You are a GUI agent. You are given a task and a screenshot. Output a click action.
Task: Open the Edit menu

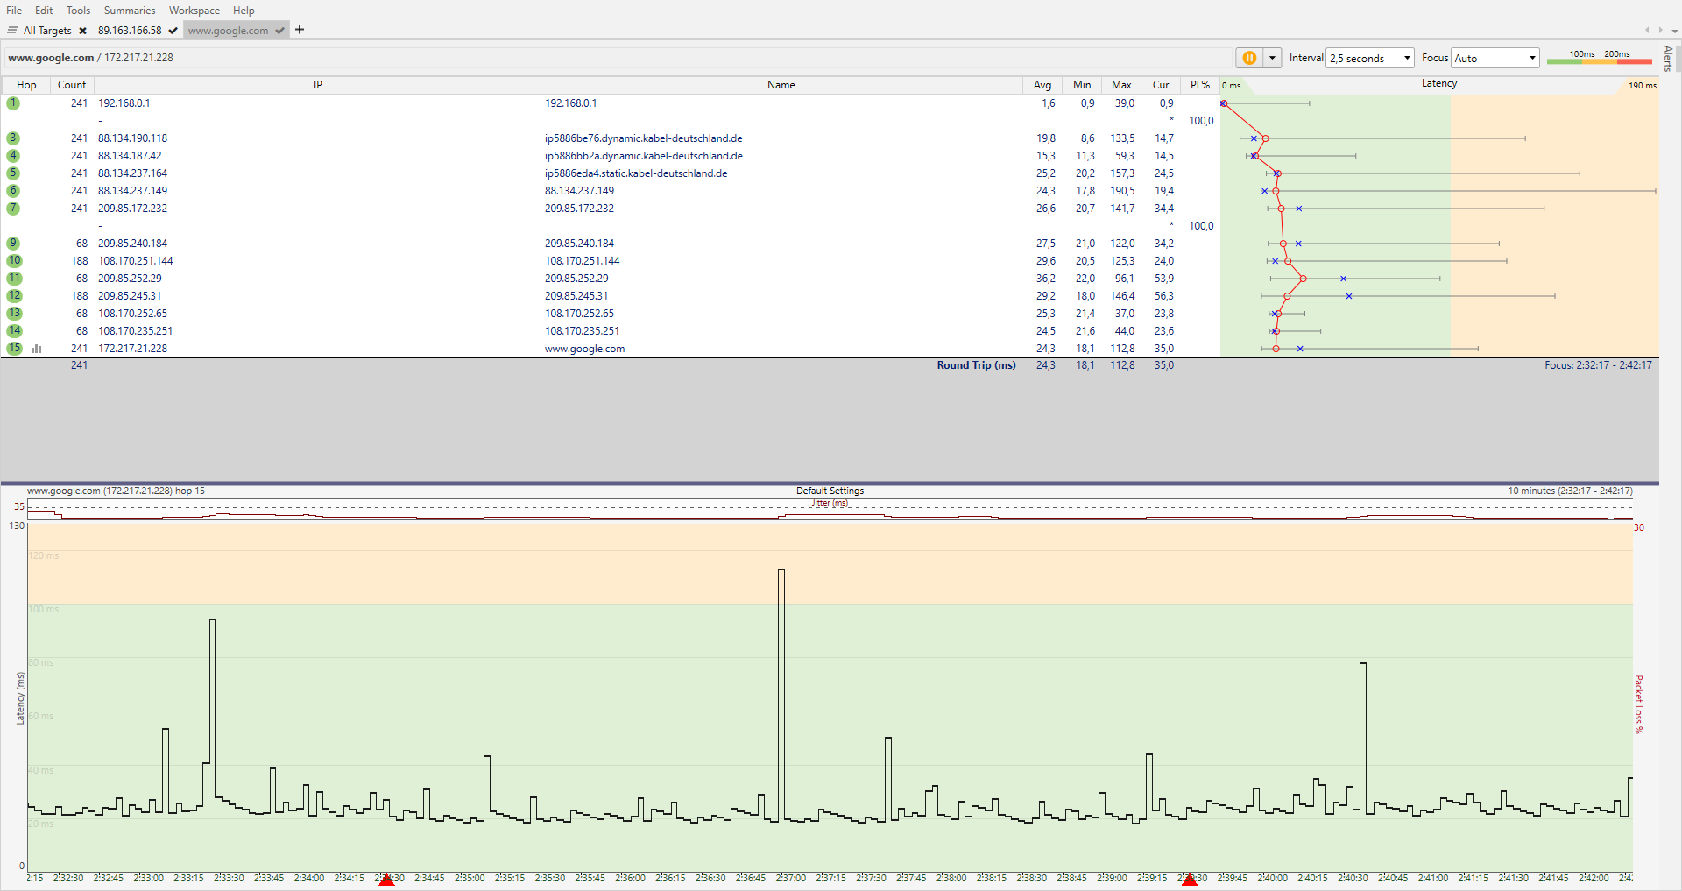(x=44, y=11)
